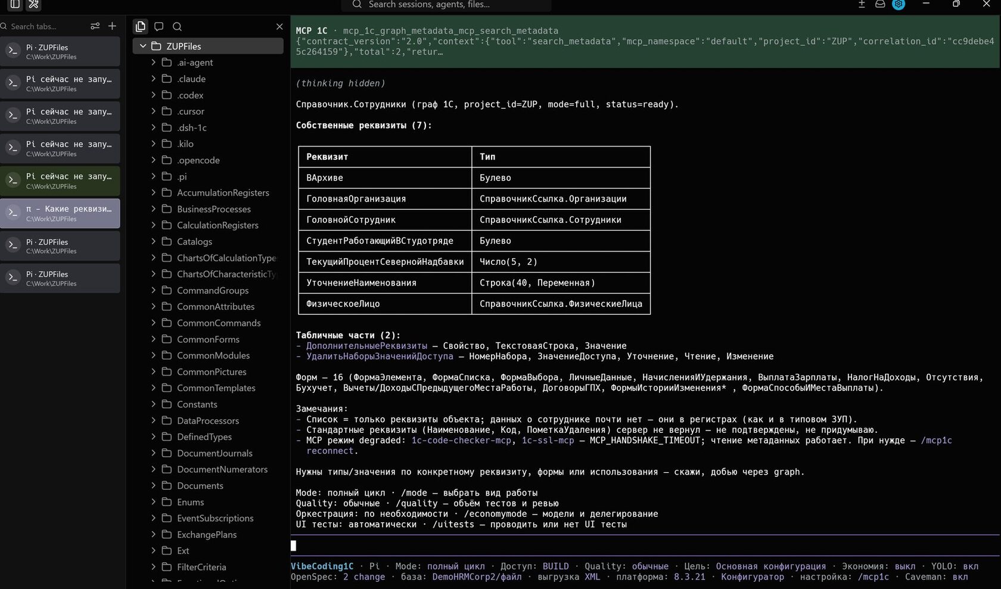Viewport: 1001px width, 589px height.
Task: Switch to the green-highlighted 'Pi сейчас не запу…' tab
Action: click(60, 181)
